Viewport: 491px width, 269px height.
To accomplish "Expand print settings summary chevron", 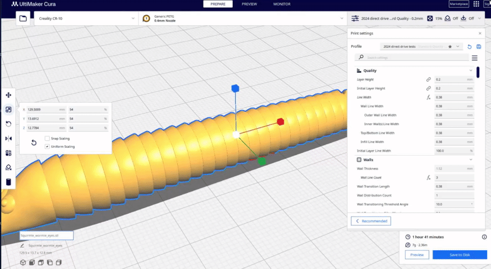I will pyautogui.click(x=479, y=19).
